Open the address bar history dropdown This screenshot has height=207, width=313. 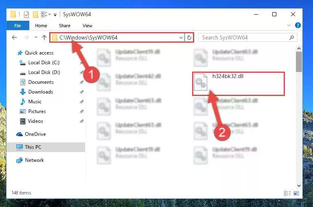pos(181,37)
